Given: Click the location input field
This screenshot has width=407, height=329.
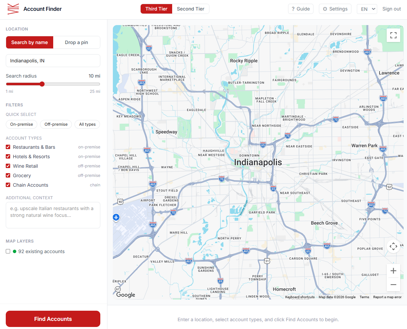Looking at the screenshot, I should click(x=53, y=61).
